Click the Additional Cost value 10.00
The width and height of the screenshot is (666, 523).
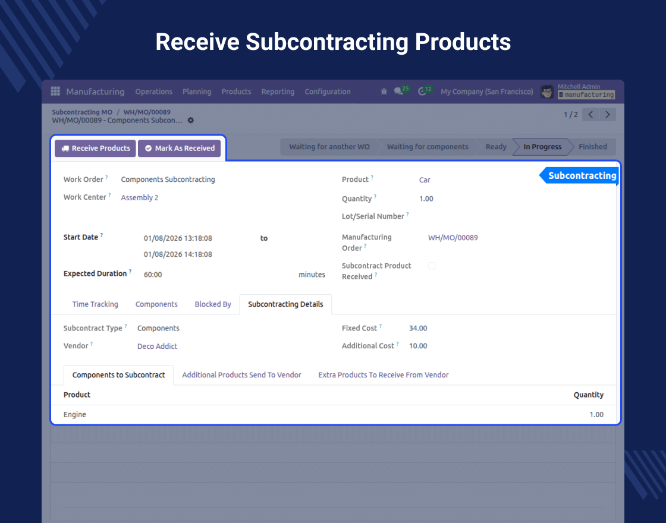[418, 346]
